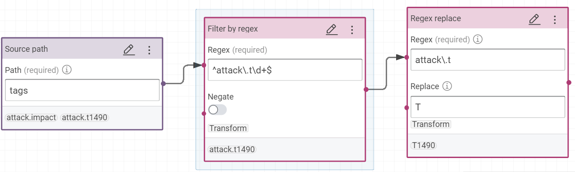Select the attack.t1490 tag in Source path

[x=84, y=118]
